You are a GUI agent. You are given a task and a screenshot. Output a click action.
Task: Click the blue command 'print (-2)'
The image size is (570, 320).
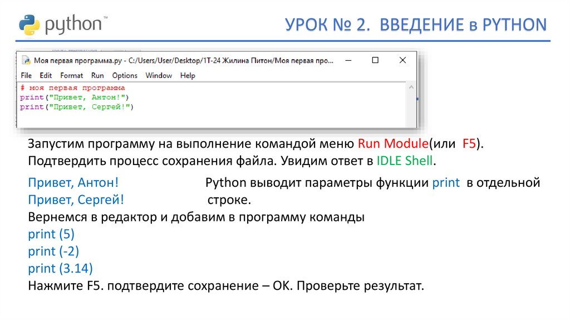coord(53,251)
